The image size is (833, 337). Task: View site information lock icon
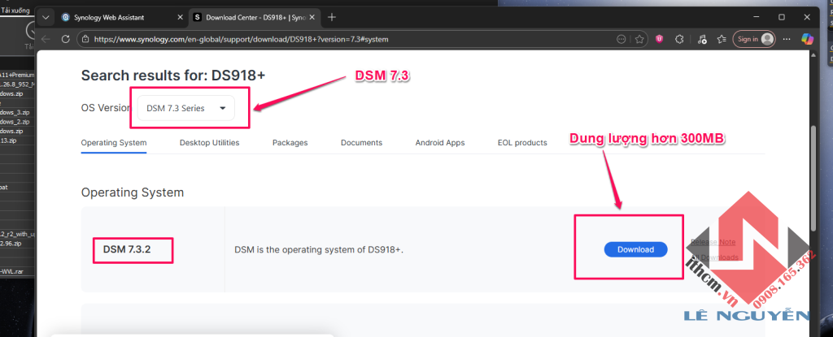[85, 39]
